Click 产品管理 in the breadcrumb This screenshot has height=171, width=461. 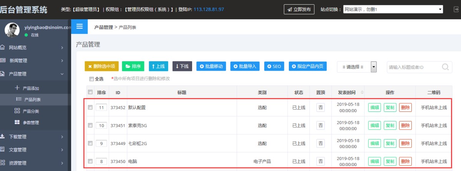[x=104, y=27]
